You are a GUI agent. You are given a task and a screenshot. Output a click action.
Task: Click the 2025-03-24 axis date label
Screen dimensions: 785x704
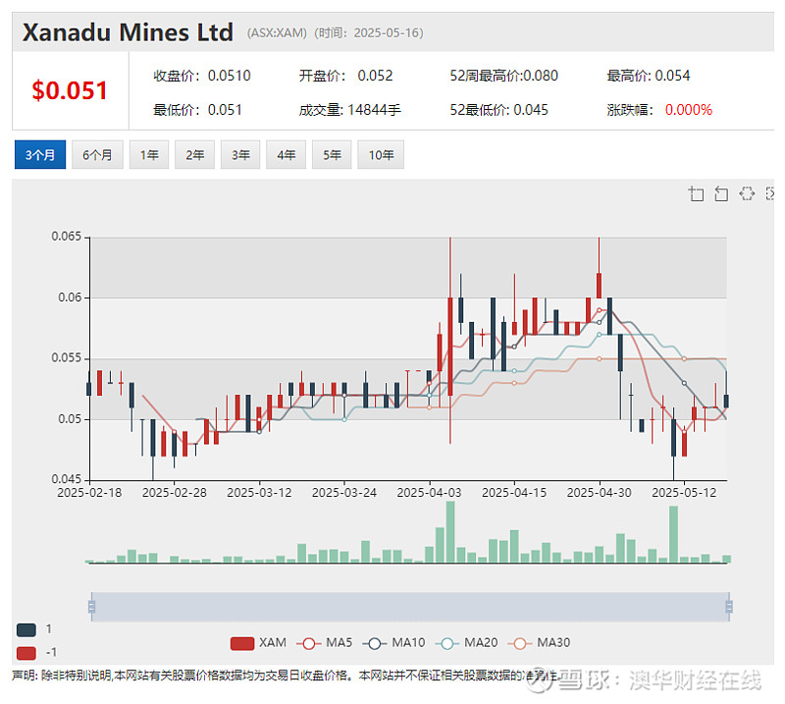click(x=344, y=493)
